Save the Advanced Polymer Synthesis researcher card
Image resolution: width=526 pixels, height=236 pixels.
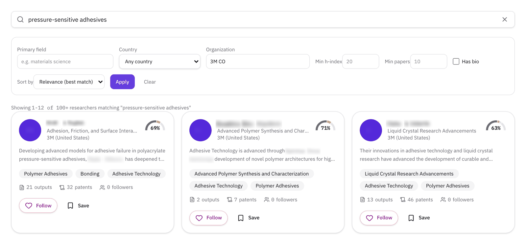tap(249, 218)
